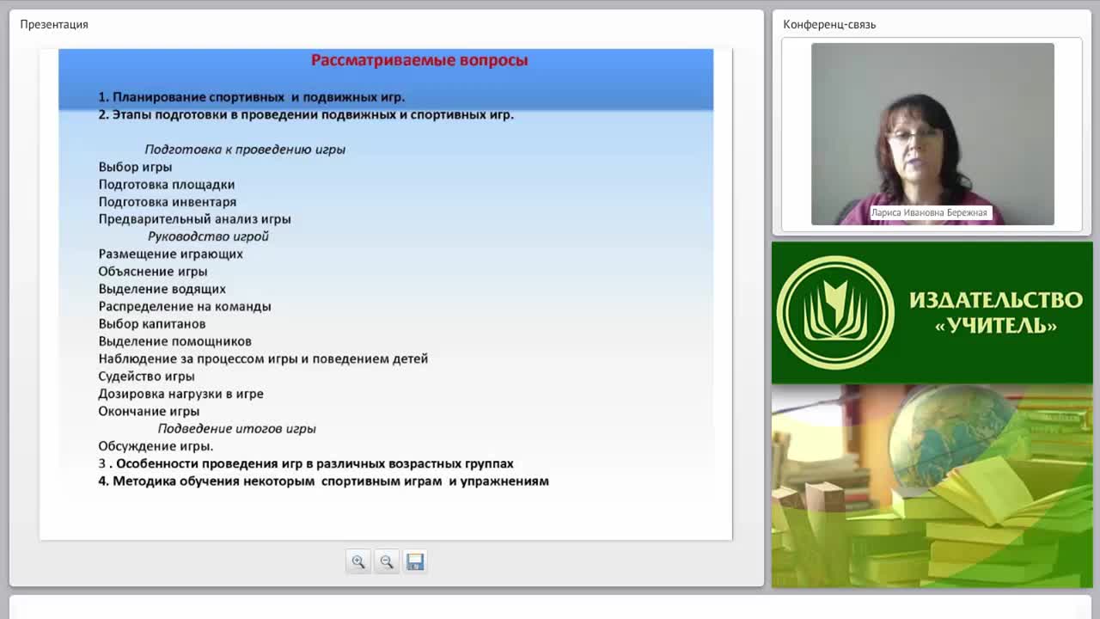
Task: Click the line Размещение играющих
Action: 170,254
